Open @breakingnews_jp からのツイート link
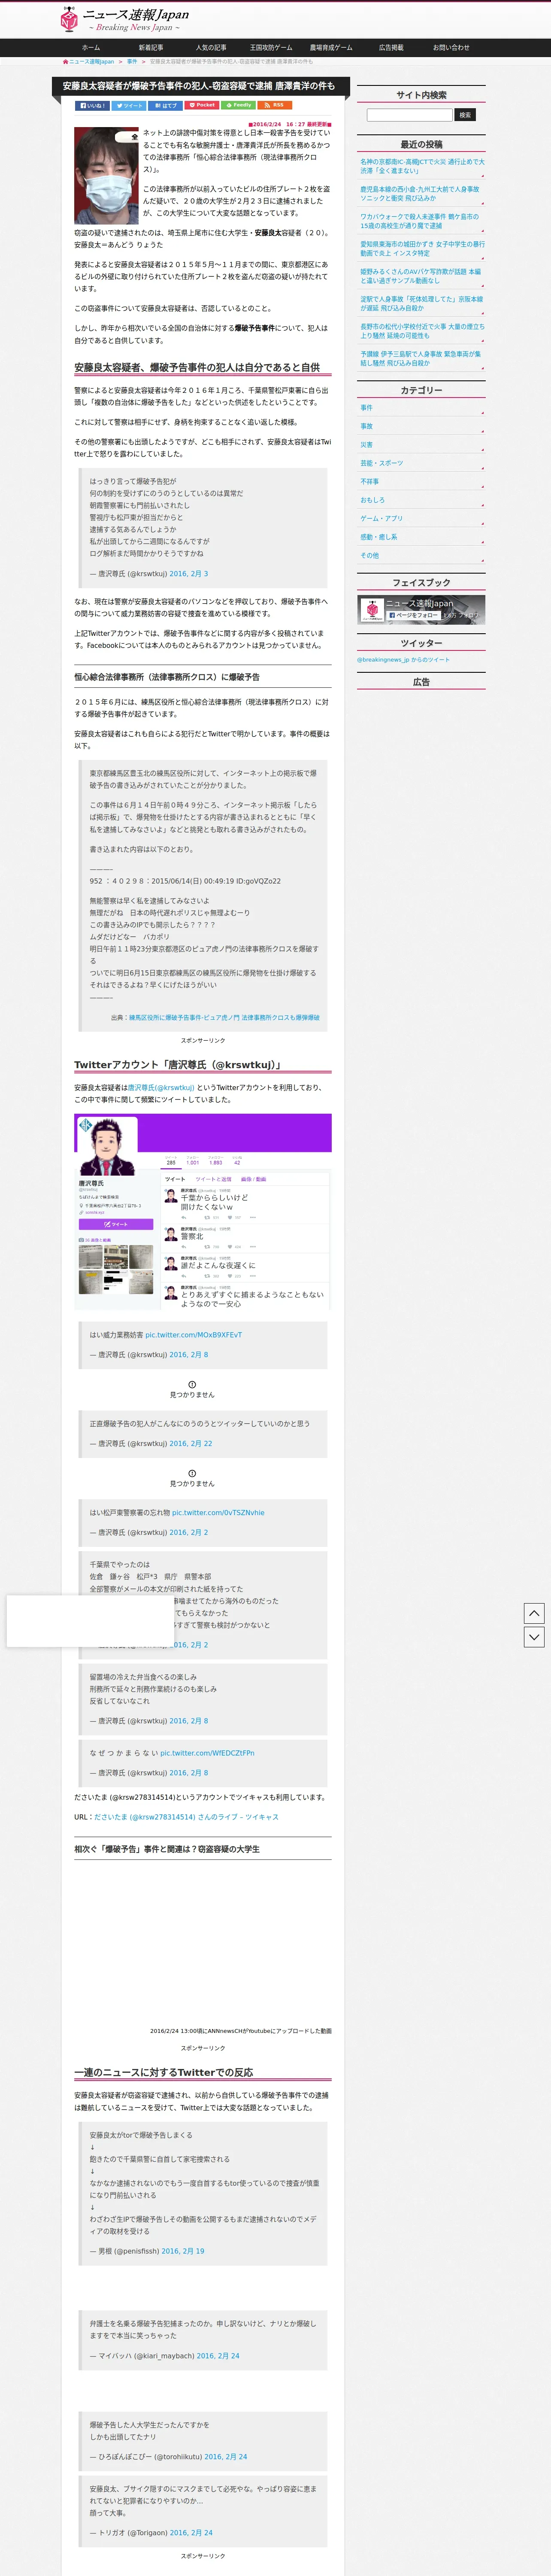 403,659
